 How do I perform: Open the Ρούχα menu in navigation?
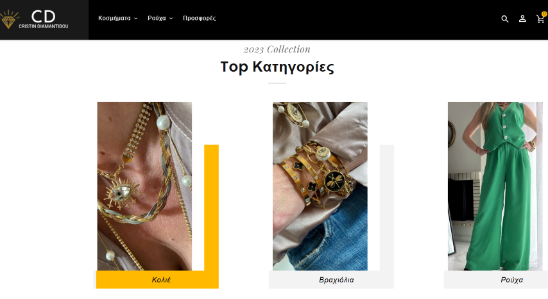(x=157, y=18)
